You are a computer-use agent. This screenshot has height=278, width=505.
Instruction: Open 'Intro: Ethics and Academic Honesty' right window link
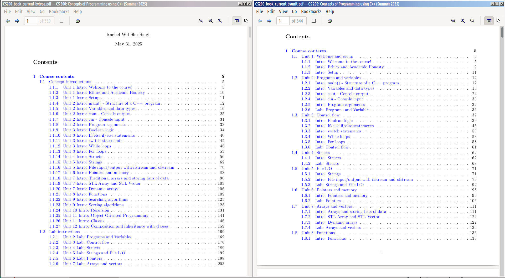[349, 67]
